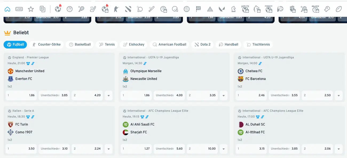Select the American Football filter chip

pos(169,44)
